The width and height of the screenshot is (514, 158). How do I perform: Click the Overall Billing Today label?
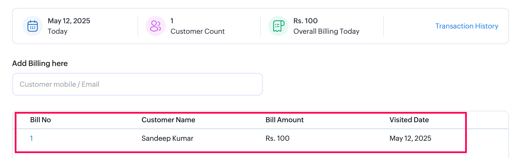(326, 31)
